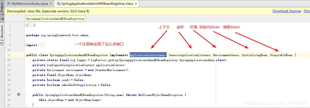
Task: Click Download Sources link
Action: point(287,11)
